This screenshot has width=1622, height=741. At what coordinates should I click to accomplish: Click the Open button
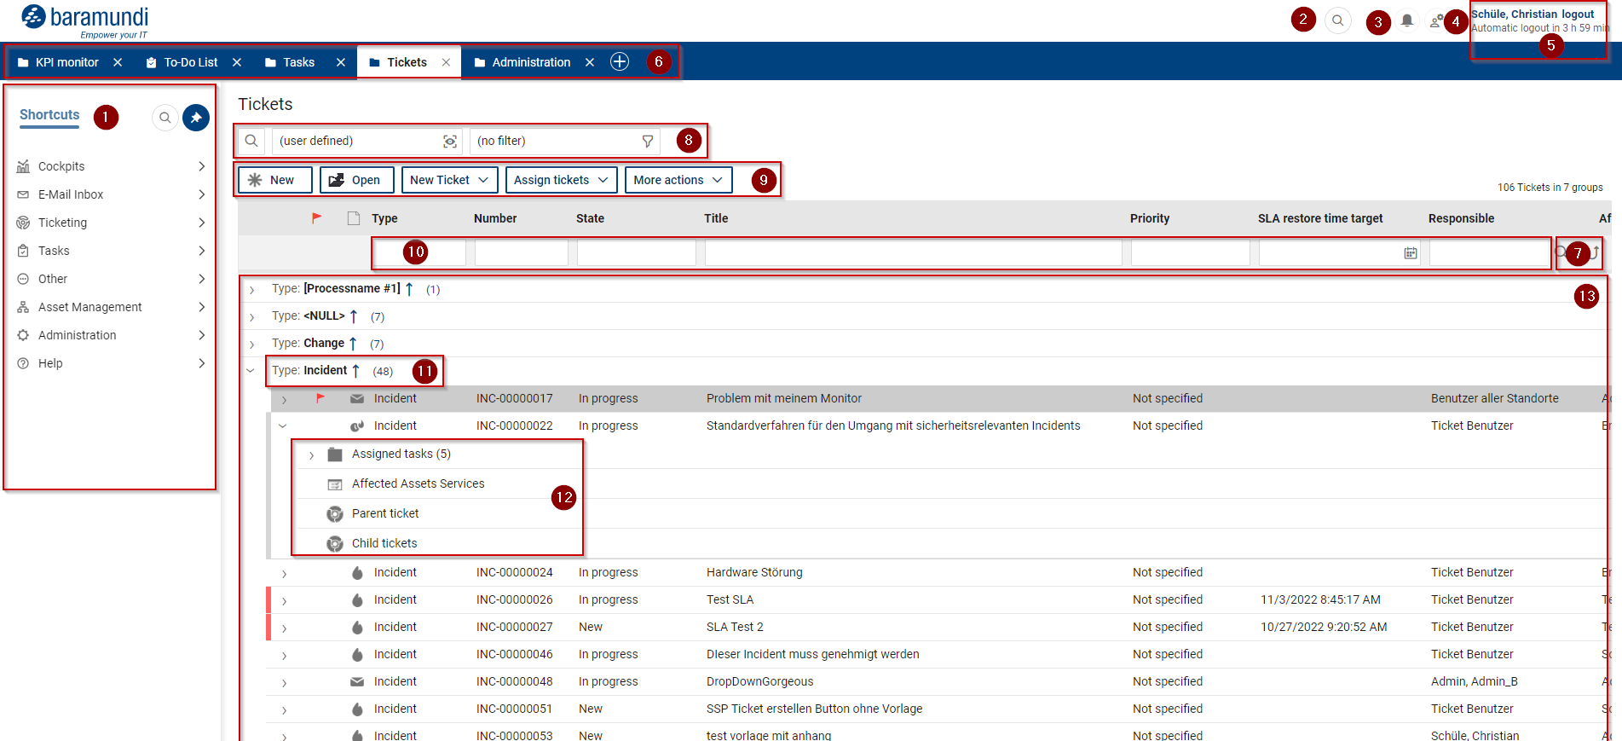pos(356,180)
